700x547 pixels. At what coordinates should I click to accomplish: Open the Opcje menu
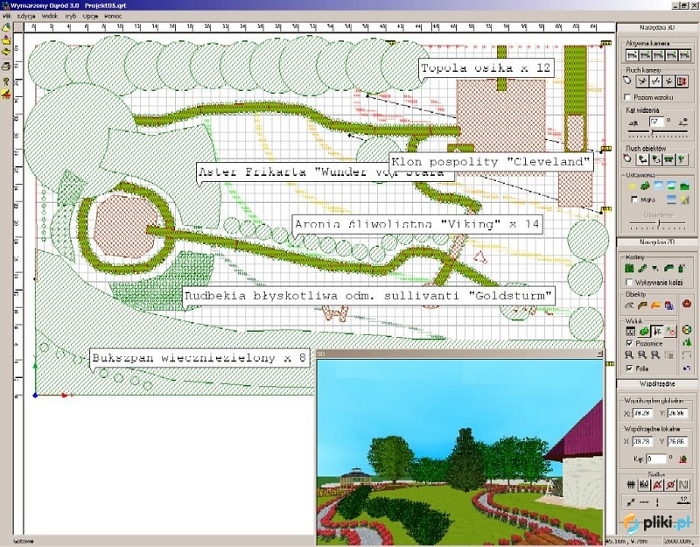(90, 16)
